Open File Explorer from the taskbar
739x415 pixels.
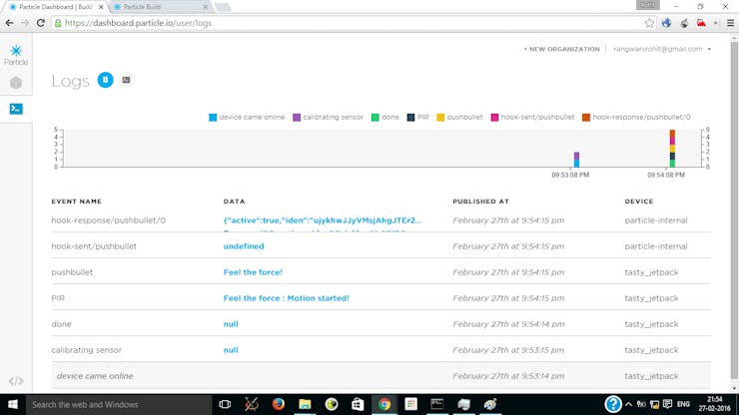click(x=305, y=404)
